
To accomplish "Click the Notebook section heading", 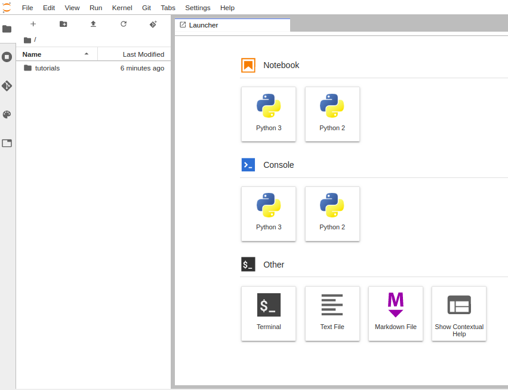I will coord(281,65).
